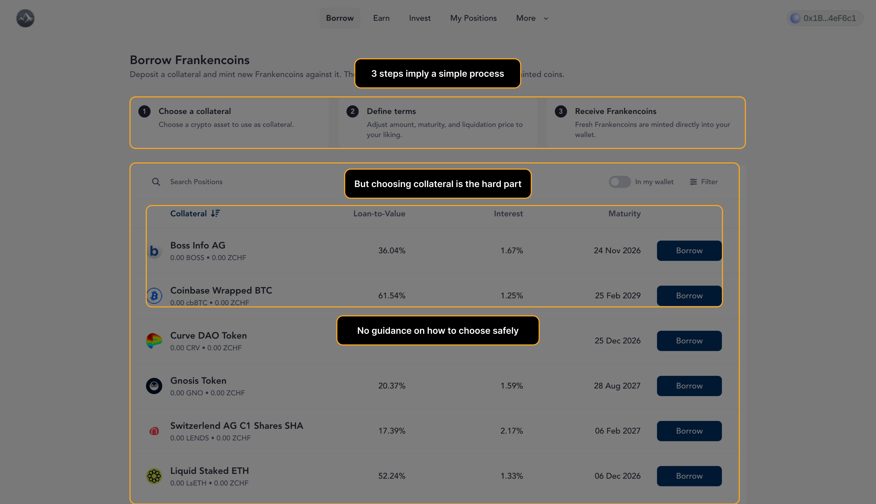Expand the More menu chevron
The image size is (876, 504).
click(546, 18)
